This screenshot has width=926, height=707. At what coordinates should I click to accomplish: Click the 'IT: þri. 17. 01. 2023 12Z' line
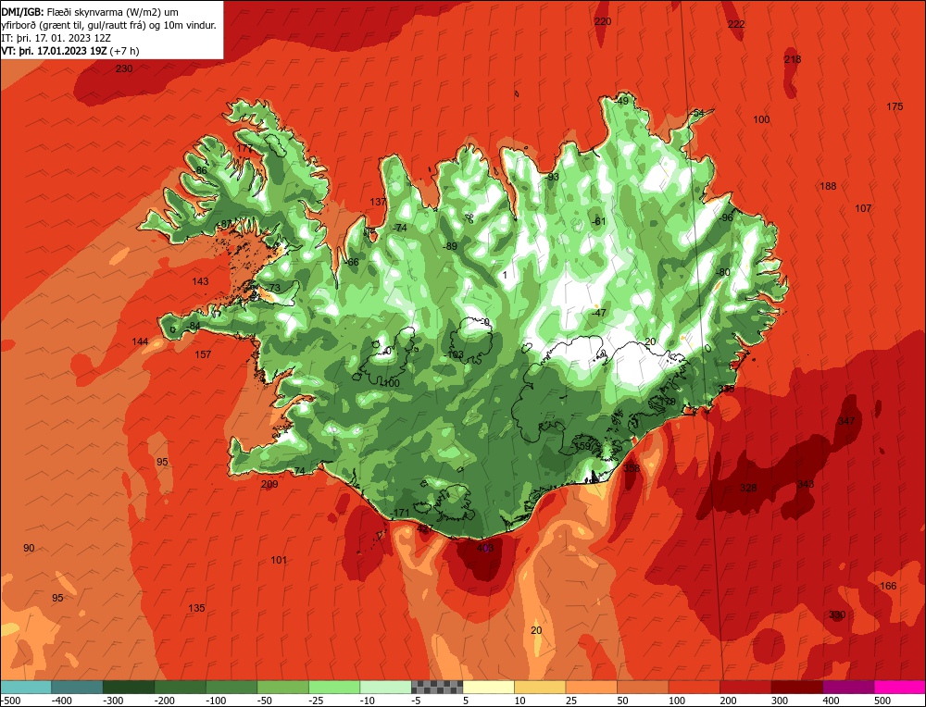point(56,38)
